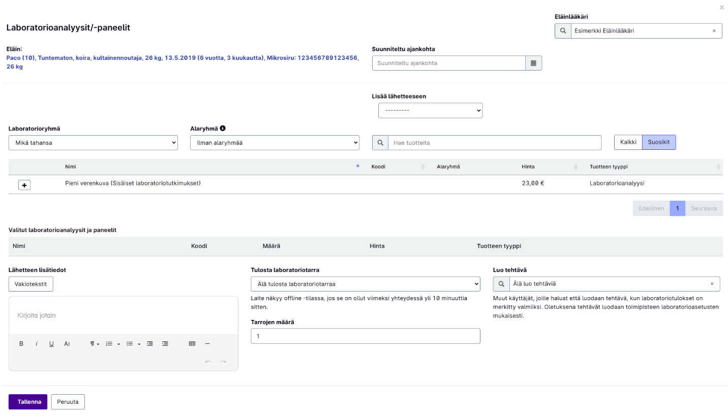The width and height of the screenshot is (728, 417).
Task: Open the Laboratorioryhmä dropdown
Action: tap(93, 143)
